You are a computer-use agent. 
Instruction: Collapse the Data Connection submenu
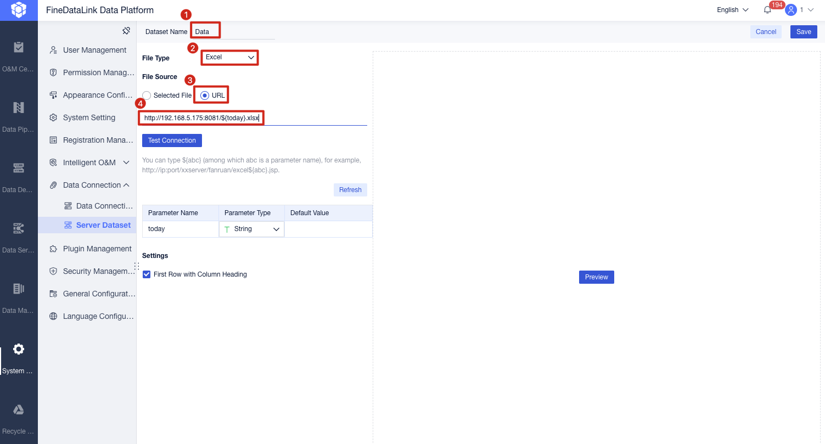(x=126, y=185)
